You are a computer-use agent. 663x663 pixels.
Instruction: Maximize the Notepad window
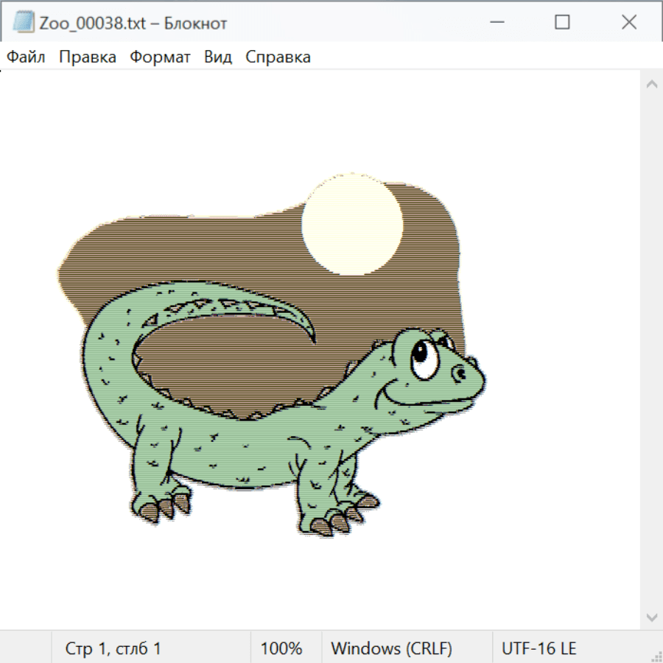tap(562, 23)
